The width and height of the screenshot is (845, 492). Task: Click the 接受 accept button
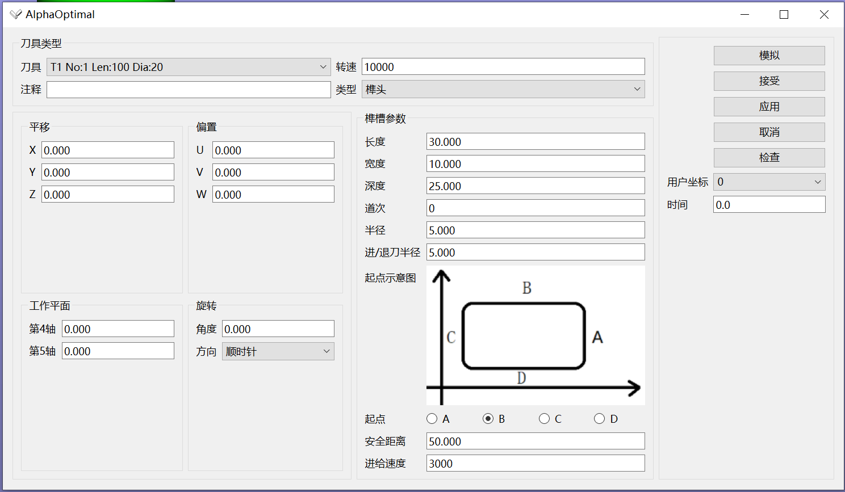(769, 81)
